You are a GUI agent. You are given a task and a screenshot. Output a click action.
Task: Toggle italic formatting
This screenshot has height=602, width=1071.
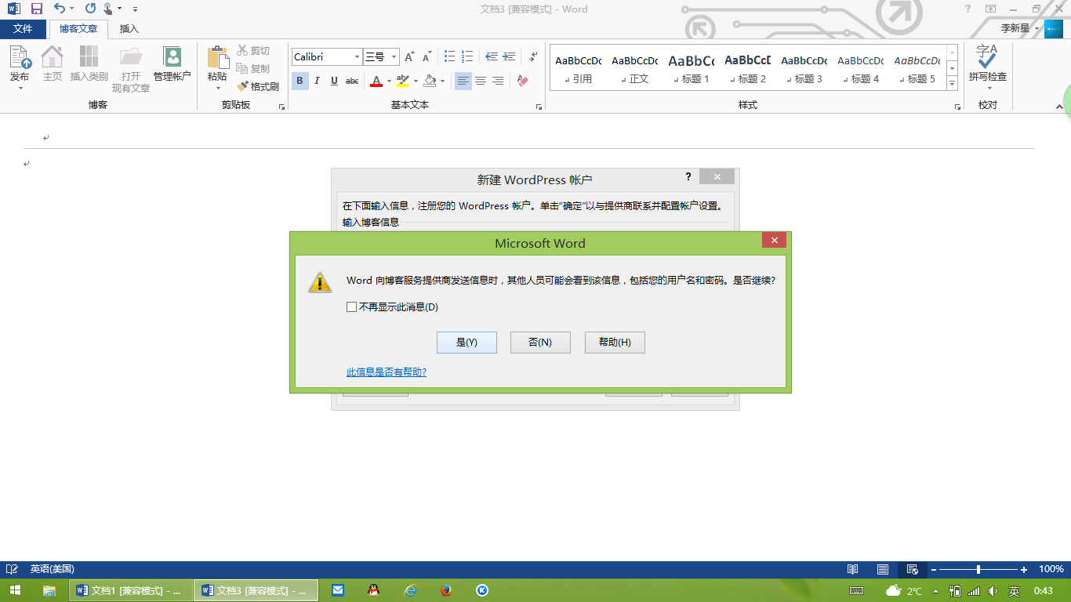[x=317, y=81]
